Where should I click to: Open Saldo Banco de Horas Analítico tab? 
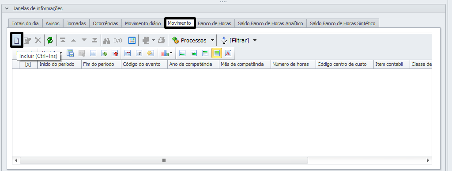tap(271, 24)
